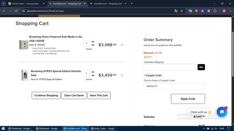Click Continue Shopping button

[46, 95]
